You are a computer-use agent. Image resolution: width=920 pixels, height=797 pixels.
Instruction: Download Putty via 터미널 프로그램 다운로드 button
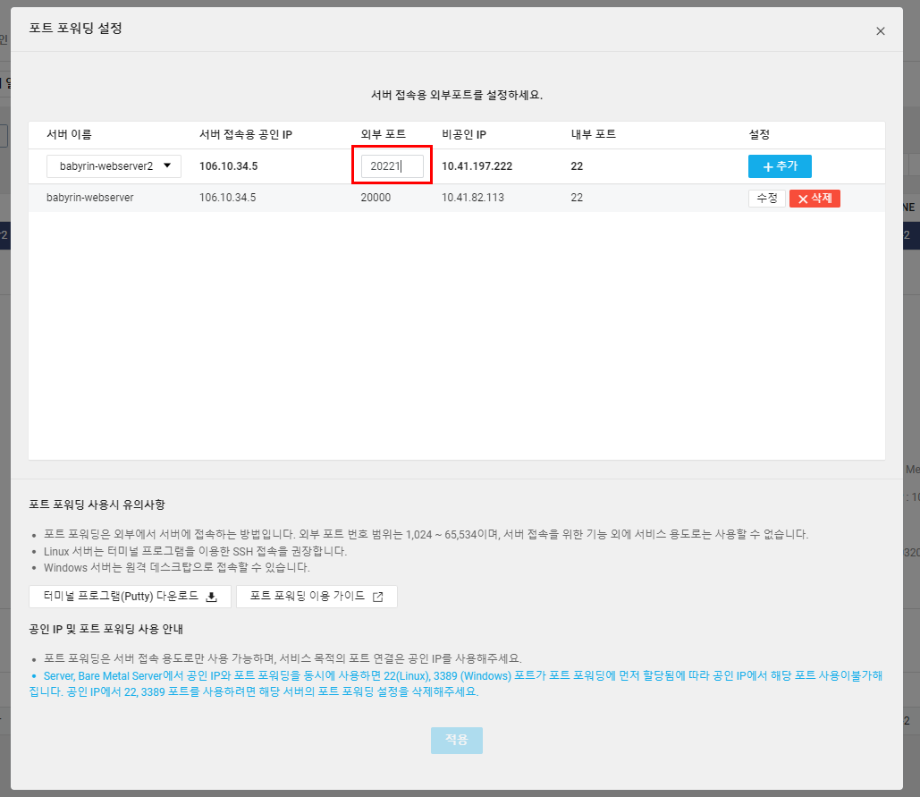tap(130, 597)
